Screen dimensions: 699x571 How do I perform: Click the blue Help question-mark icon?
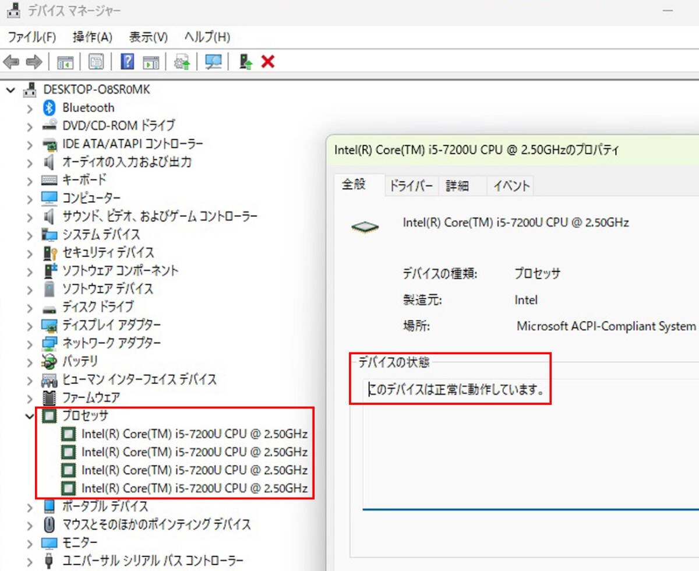point(127,62)
